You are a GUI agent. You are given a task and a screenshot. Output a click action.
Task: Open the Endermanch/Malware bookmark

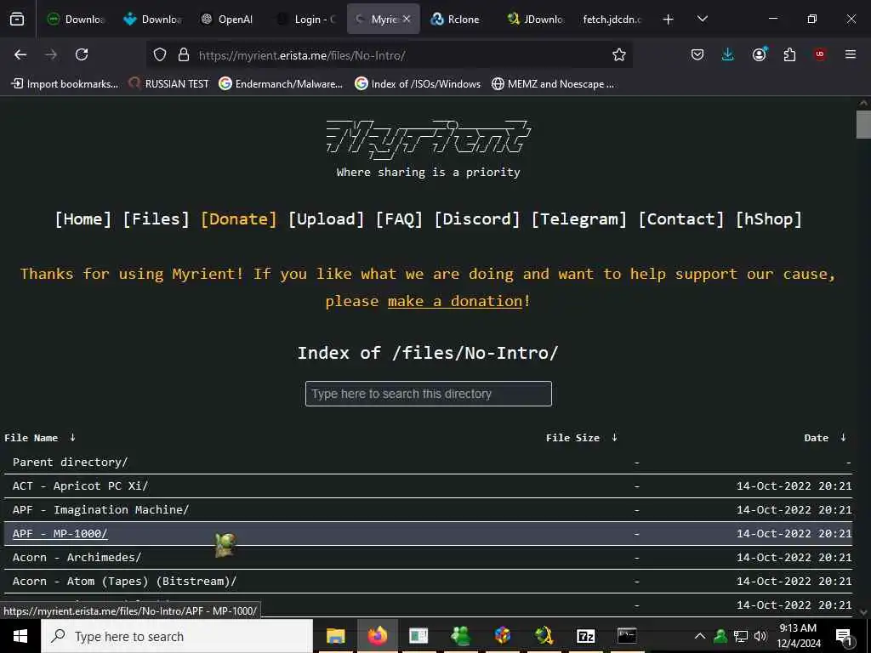281,84
